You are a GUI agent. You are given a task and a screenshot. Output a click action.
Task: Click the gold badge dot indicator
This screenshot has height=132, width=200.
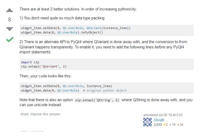click(164, 125)
